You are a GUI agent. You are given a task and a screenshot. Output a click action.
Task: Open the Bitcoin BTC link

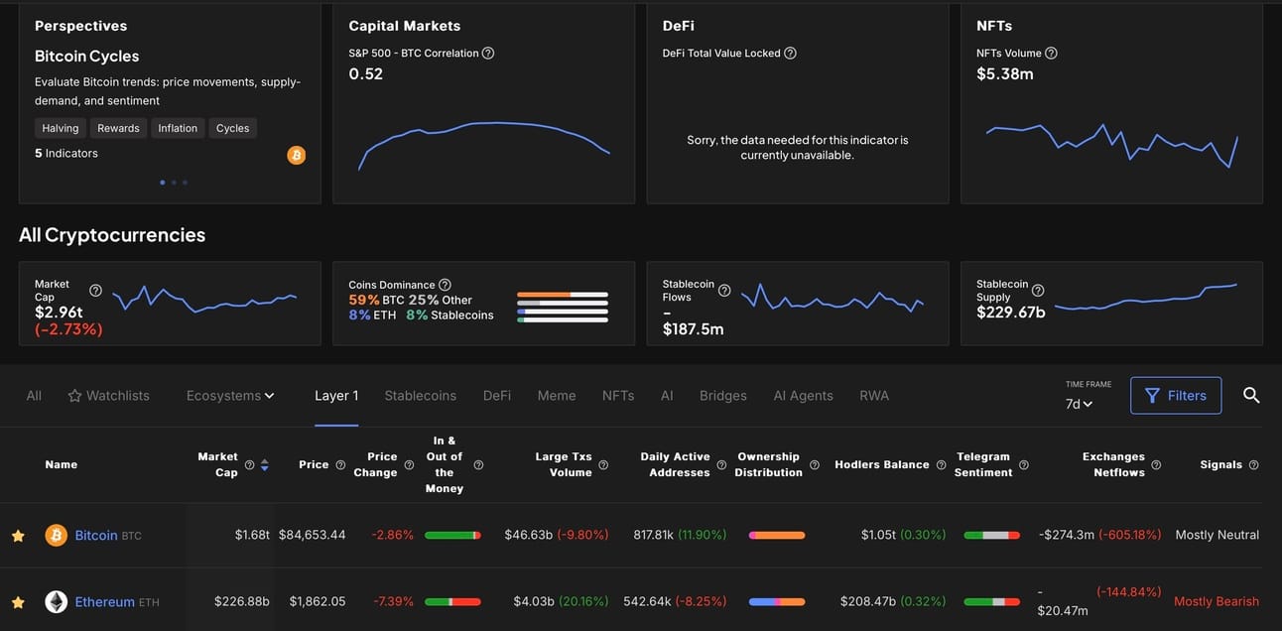pos(108,535)
